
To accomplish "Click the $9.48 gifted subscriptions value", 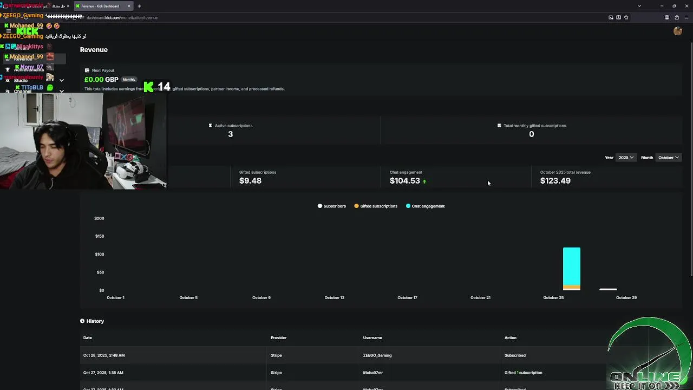I will tap(250, 181).
